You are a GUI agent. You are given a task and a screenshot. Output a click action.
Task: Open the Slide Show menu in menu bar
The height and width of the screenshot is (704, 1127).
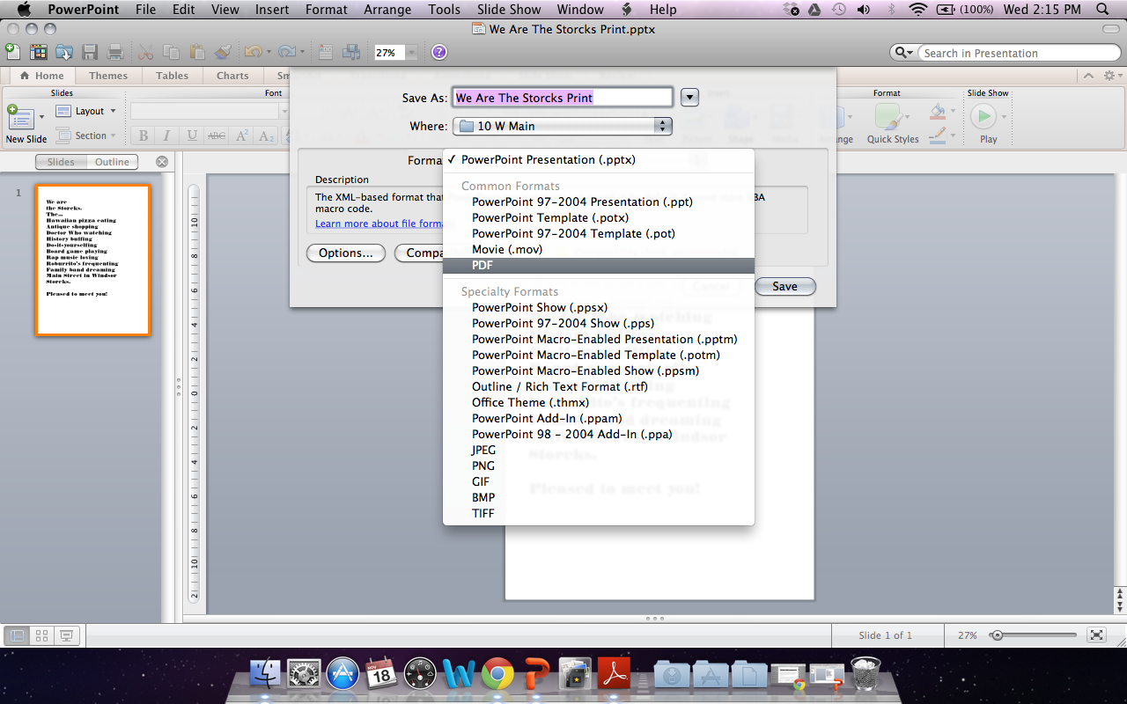pos(509,10)
